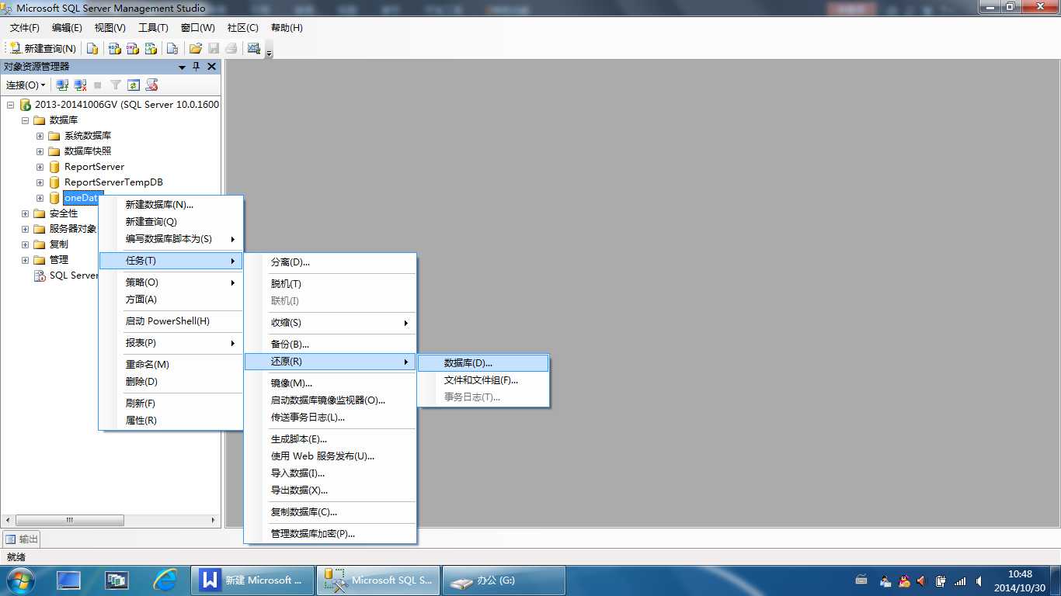Click the Open File folder icon
The image size is (1061, 596).
196,48
